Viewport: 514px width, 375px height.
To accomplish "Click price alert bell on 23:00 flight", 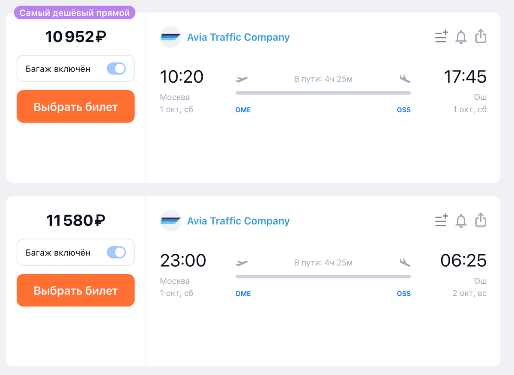I will [x=461, y=221].
